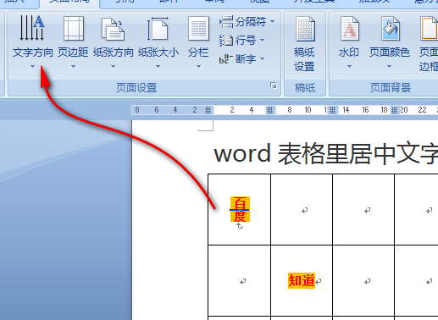Click the Hyphenation (断字) icon
The height and width of the screenshot is (320, 438).
[x=225, y=58]
